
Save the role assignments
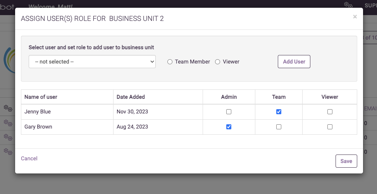click(x=346, y=161)
